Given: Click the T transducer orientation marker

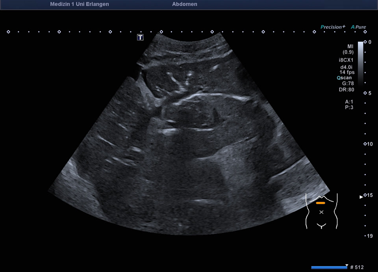Looking at the screenshot, I should (x=140, y=37).
